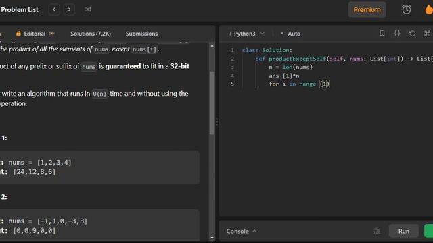Click the description scrollbar up arrow
Image resolution: width=433 pixels, height=243 pixels.
(212, 46)
